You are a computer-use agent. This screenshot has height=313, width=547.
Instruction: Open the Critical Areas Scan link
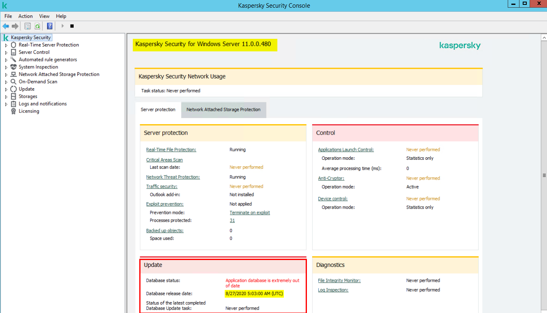coord(164,160)
